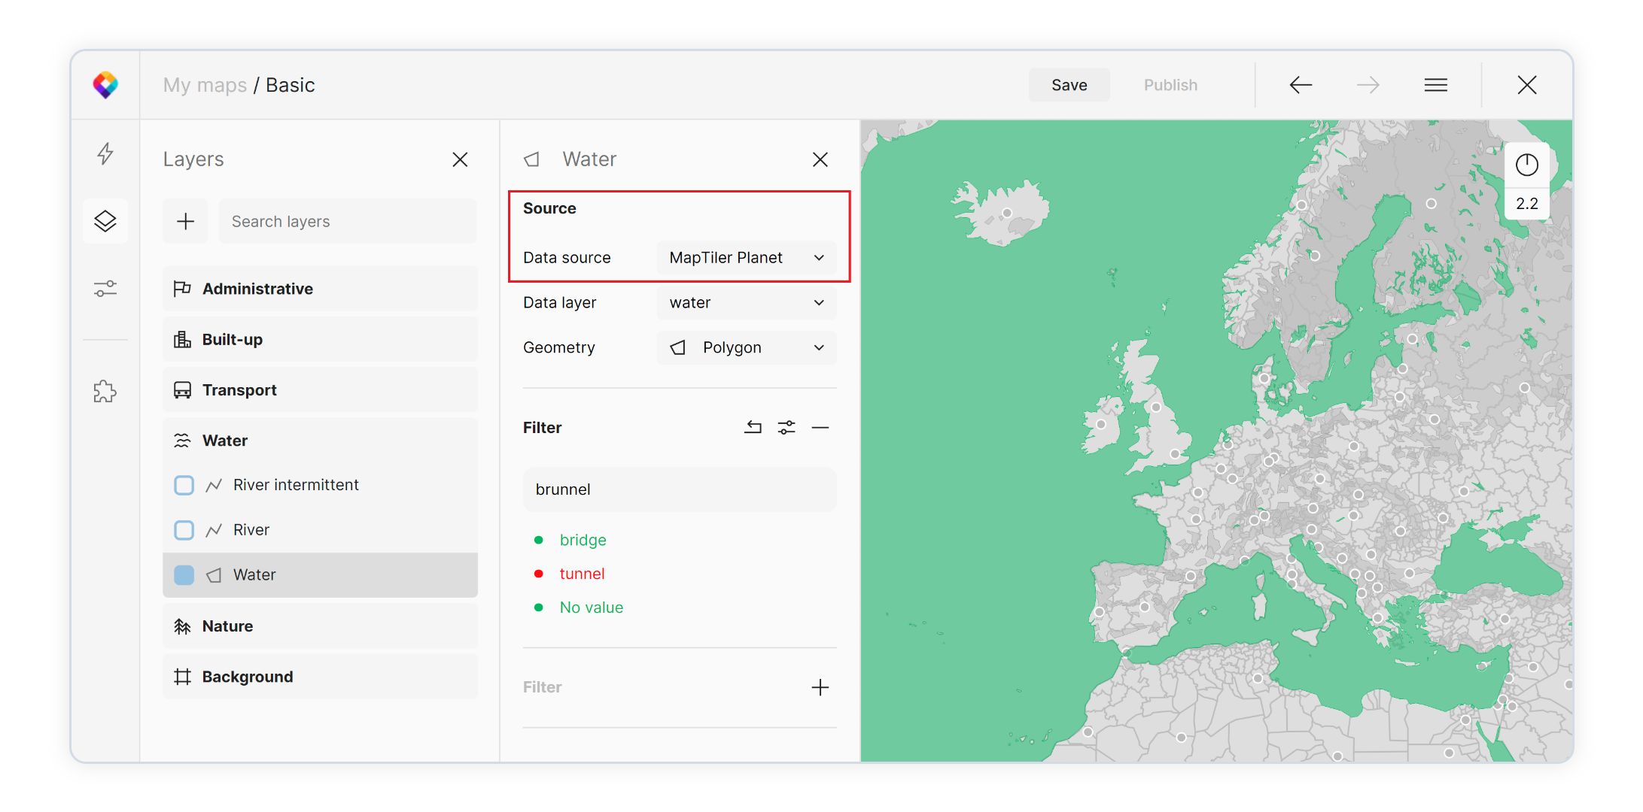Toggle River layer visibility checkbox
This screenshot has width=1643, height=812.
pyautogui.click(x=184, y=530)
